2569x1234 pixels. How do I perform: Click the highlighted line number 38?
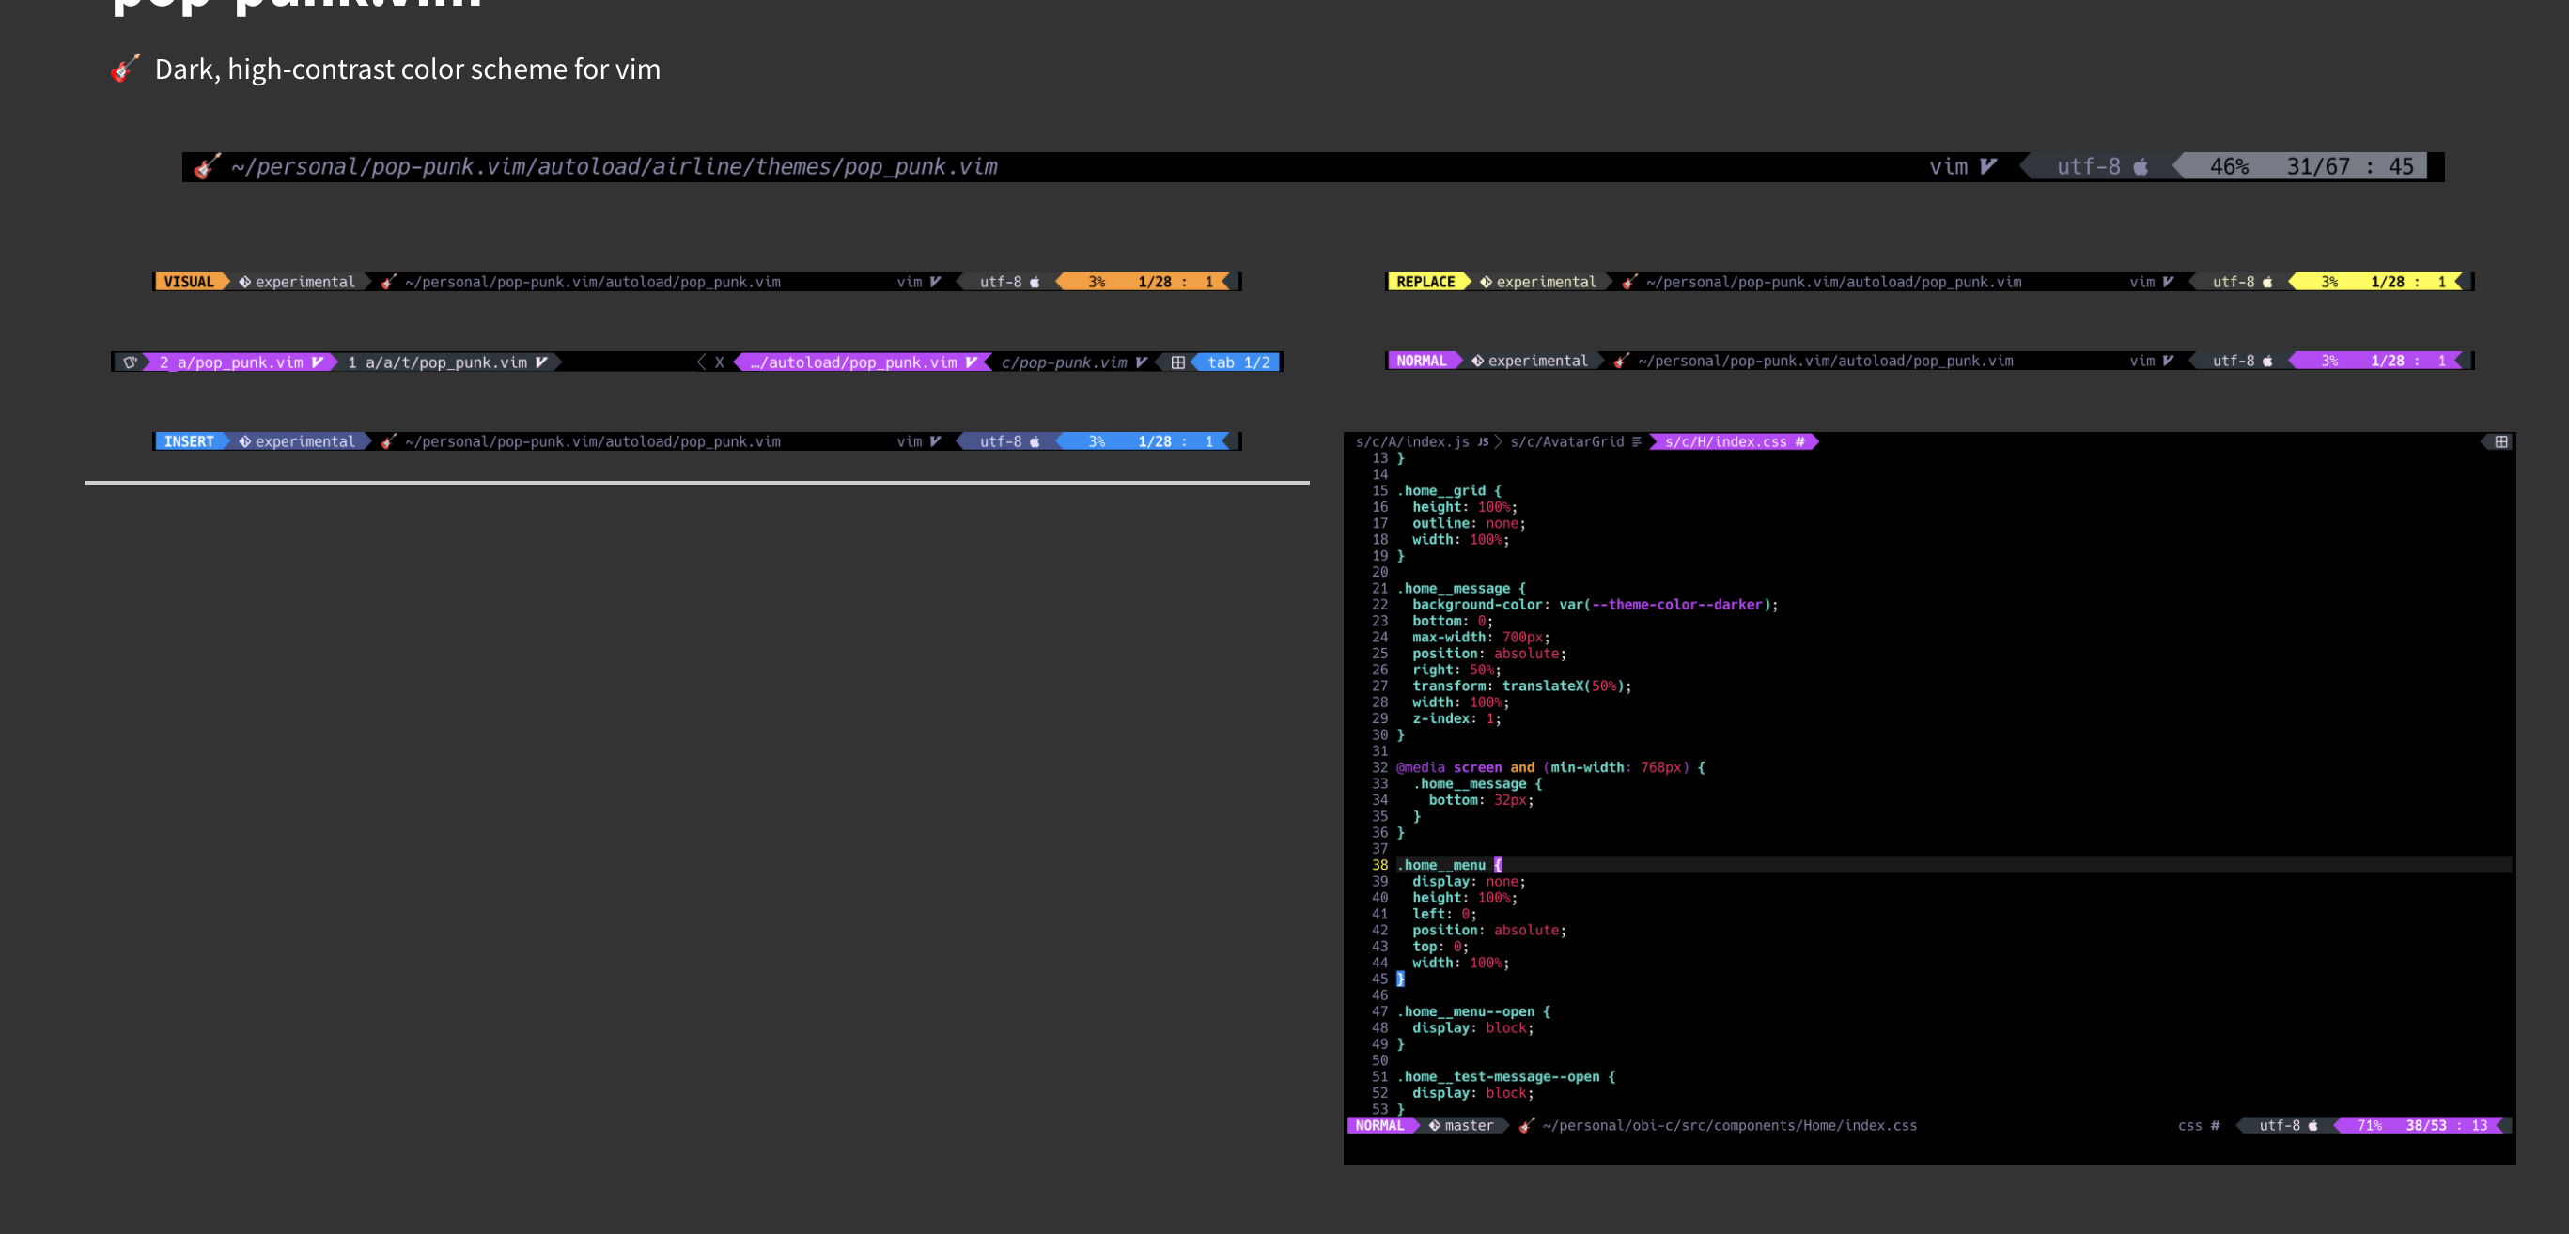click(x=1379, y=865)
